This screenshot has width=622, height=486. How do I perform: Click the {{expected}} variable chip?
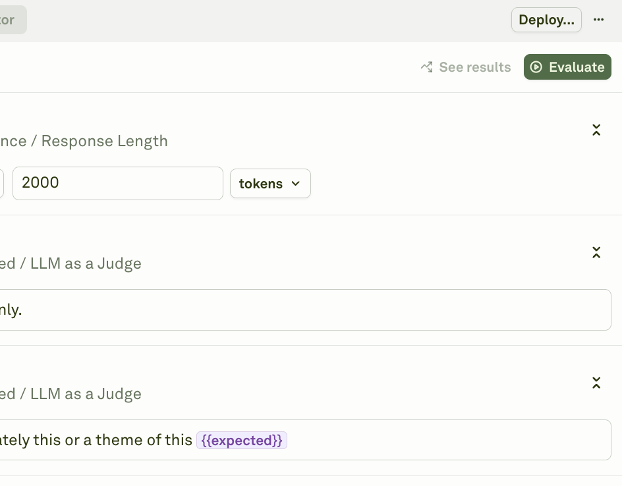[242, 441]
